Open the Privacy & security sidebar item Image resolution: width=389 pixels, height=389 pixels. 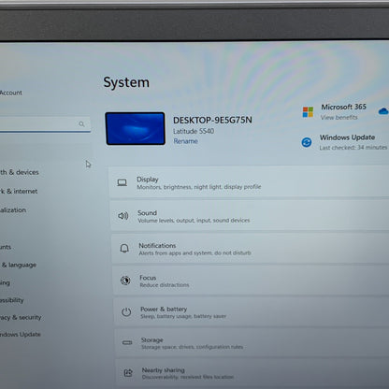21,317
